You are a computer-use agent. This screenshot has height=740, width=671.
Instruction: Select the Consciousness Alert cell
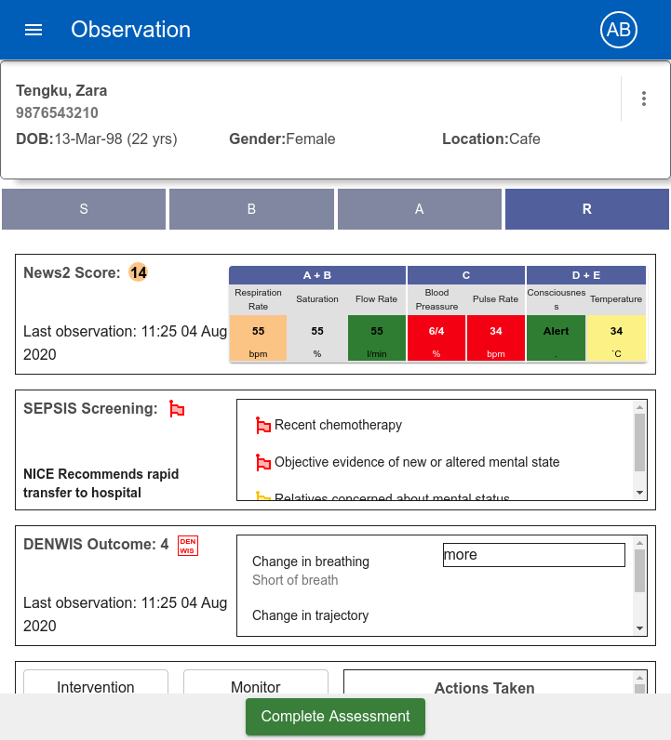click(557, 337)
